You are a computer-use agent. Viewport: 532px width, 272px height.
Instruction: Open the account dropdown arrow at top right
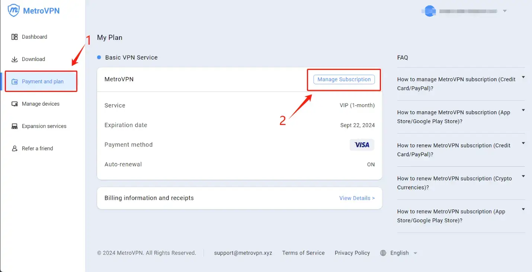coord(505,11)
